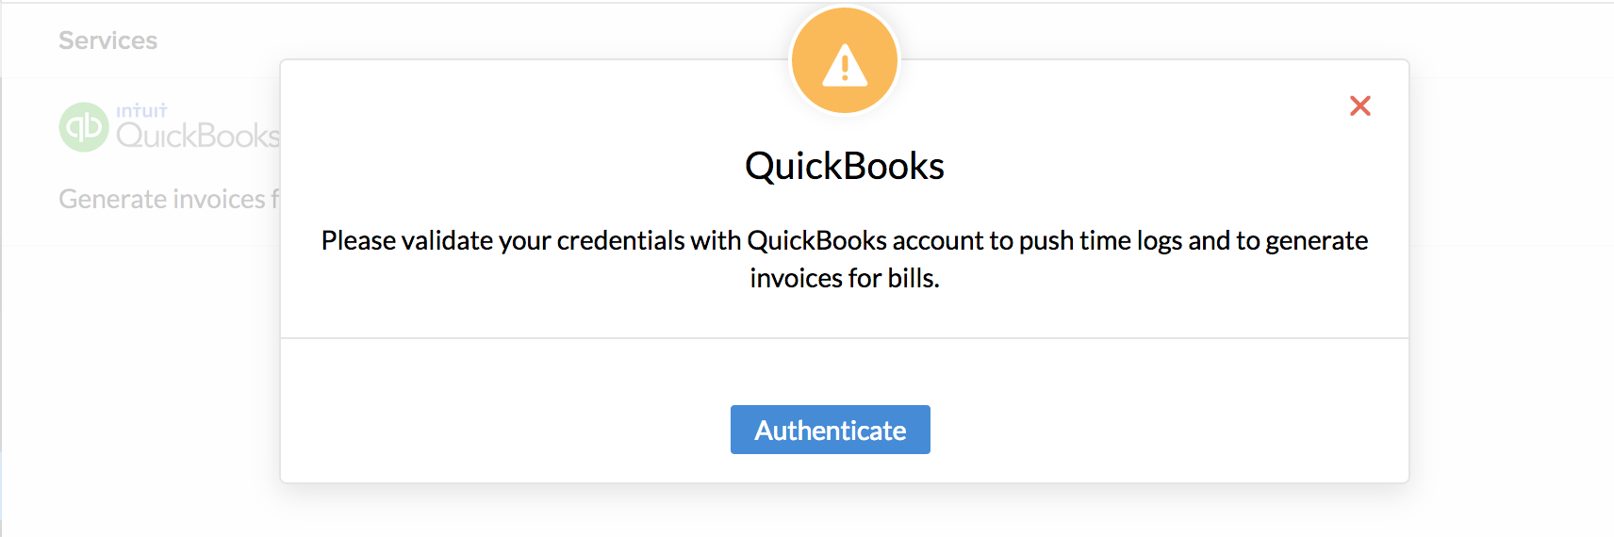This screenshot has width=1614, height=537.
Task: Click 'Please validate your credentials' message text
Action: 503,240
